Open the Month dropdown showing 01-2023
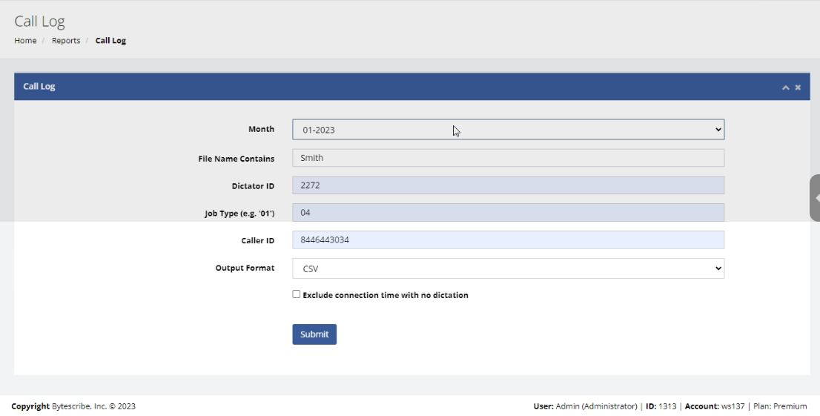820x416 pixels. click(508, 129)
